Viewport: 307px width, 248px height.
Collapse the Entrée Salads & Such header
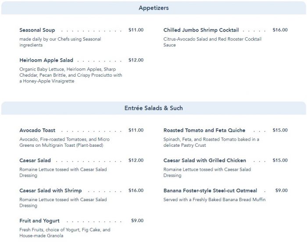[153, 108]
